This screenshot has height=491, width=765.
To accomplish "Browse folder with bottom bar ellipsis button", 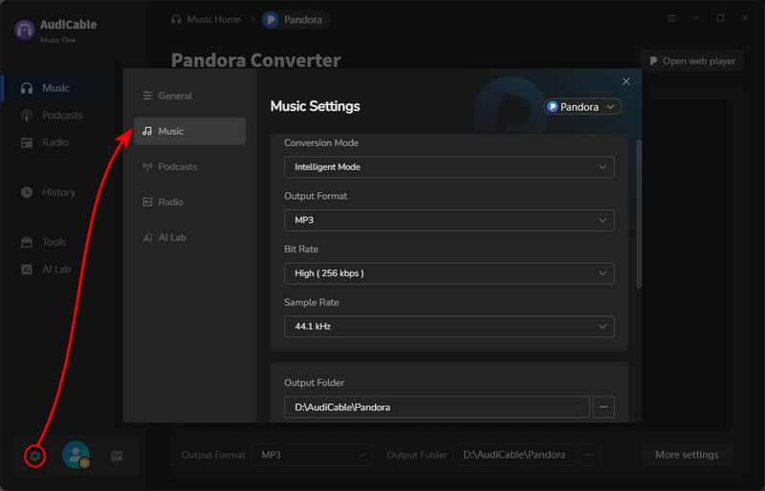I will 589,455.
